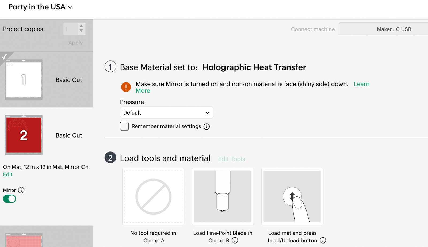Click info icon after Load/Unload button text
The width and height of the screenshot is (428, 247).
(323, 240)
